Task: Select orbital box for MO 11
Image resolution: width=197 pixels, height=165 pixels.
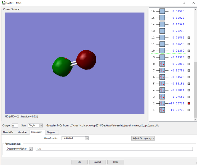Action: click(x=162, y=44)
